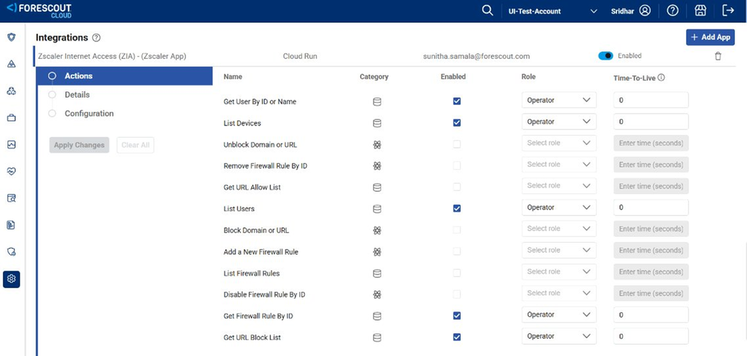
Task: Uncheck Enabled for List Users
Action: (x=457, y=208)
